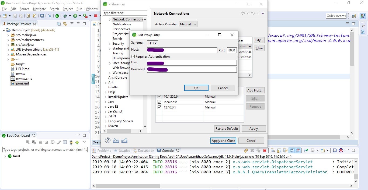Click the Debug bug icon in main toolbar
This screenshot has height=190, width=368.
(x=65, y=16)
